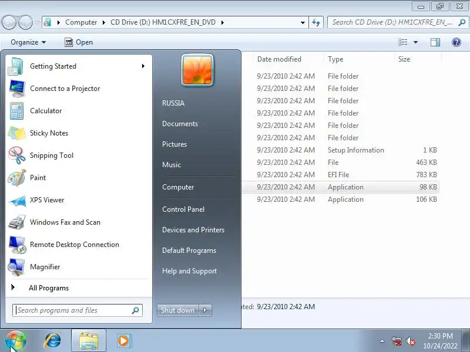Click Windows Explorer taskbar icon
The height and width of the screenshot is (352, 470).
pos(89,341)
